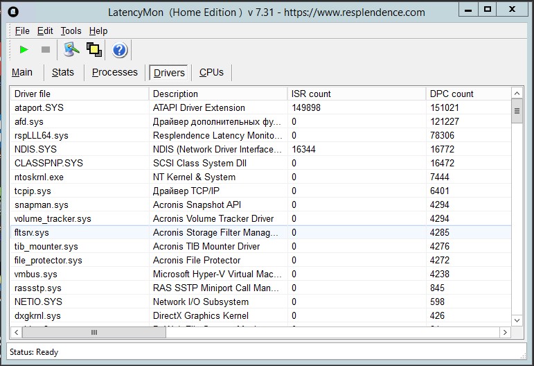Sort by Driver file column header

[x=80, y=94]
